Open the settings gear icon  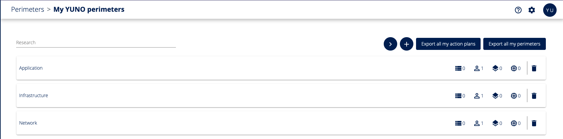532,10
